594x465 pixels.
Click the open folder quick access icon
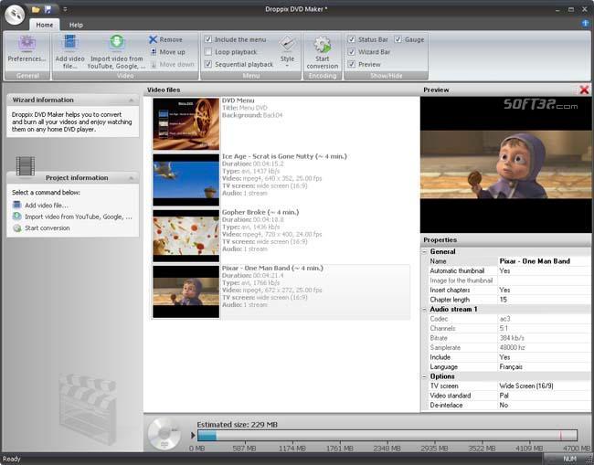[36, 9]
